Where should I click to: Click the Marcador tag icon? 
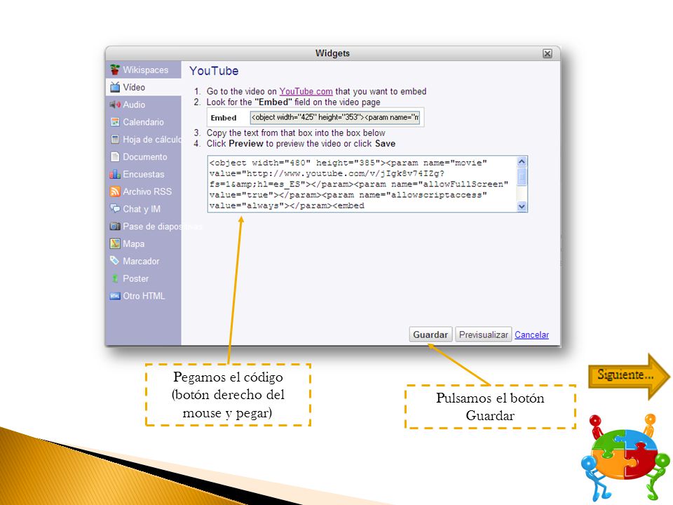coord(114,261)
